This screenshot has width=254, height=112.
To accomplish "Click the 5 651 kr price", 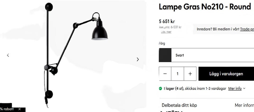I will click(x=167, y=21).
